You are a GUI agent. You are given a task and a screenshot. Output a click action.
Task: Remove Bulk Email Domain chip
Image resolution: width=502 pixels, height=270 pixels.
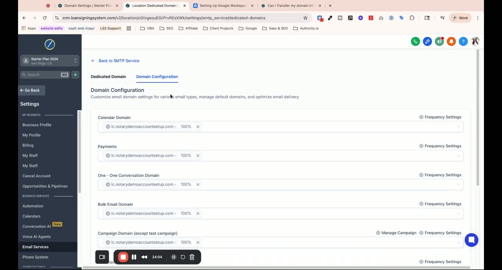tap(198, 214)
